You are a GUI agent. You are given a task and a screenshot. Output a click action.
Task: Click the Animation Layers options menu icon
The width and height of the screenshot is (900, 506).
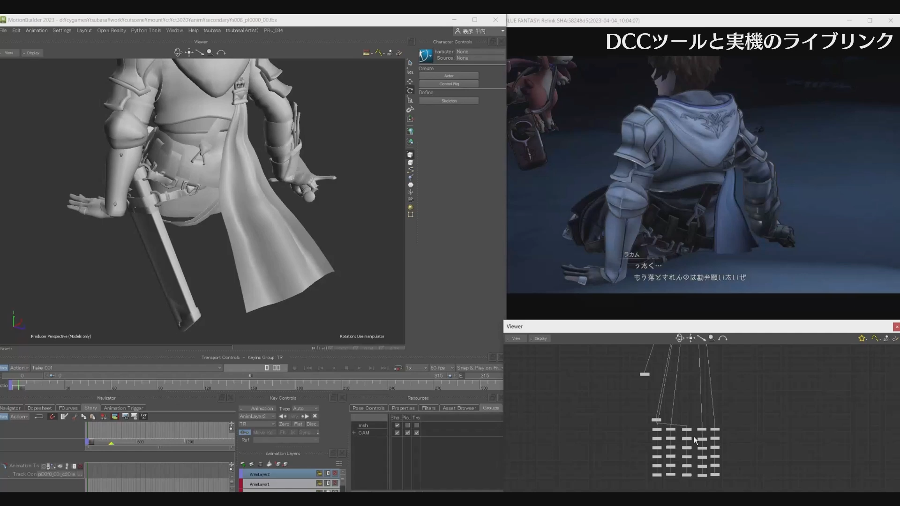click(339, 464)
